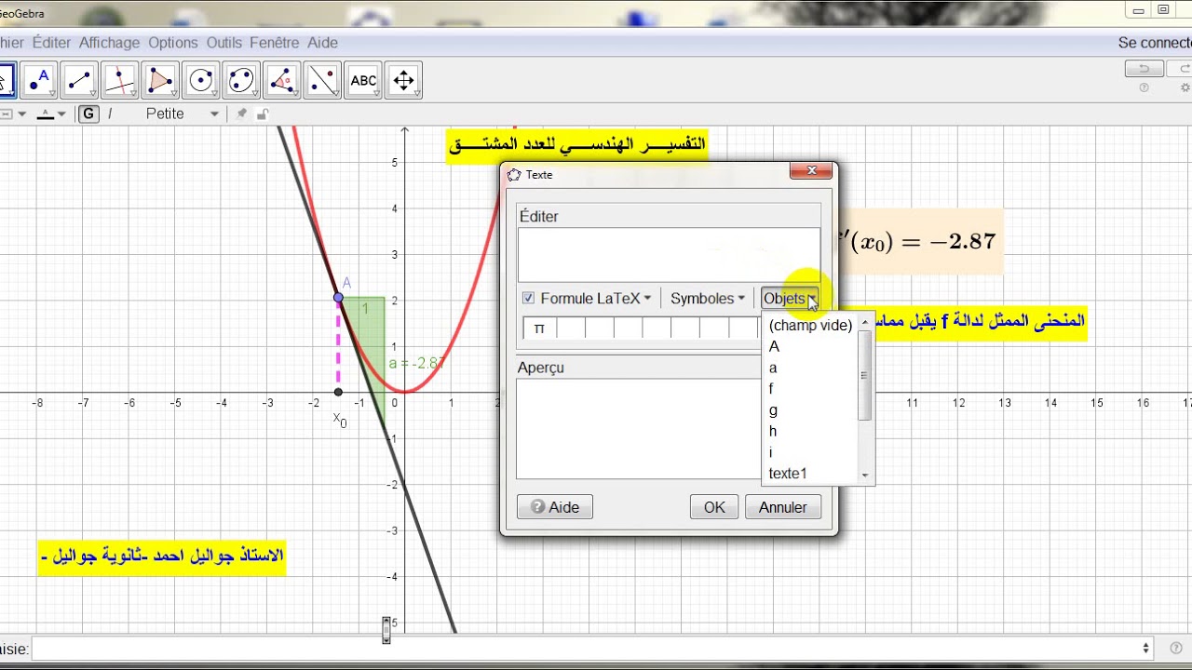
Task: Open the text color dropdown
Action: point(62,114)
